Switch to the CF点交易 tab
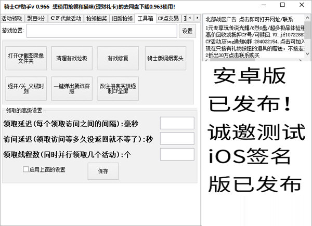 point(168,19)
